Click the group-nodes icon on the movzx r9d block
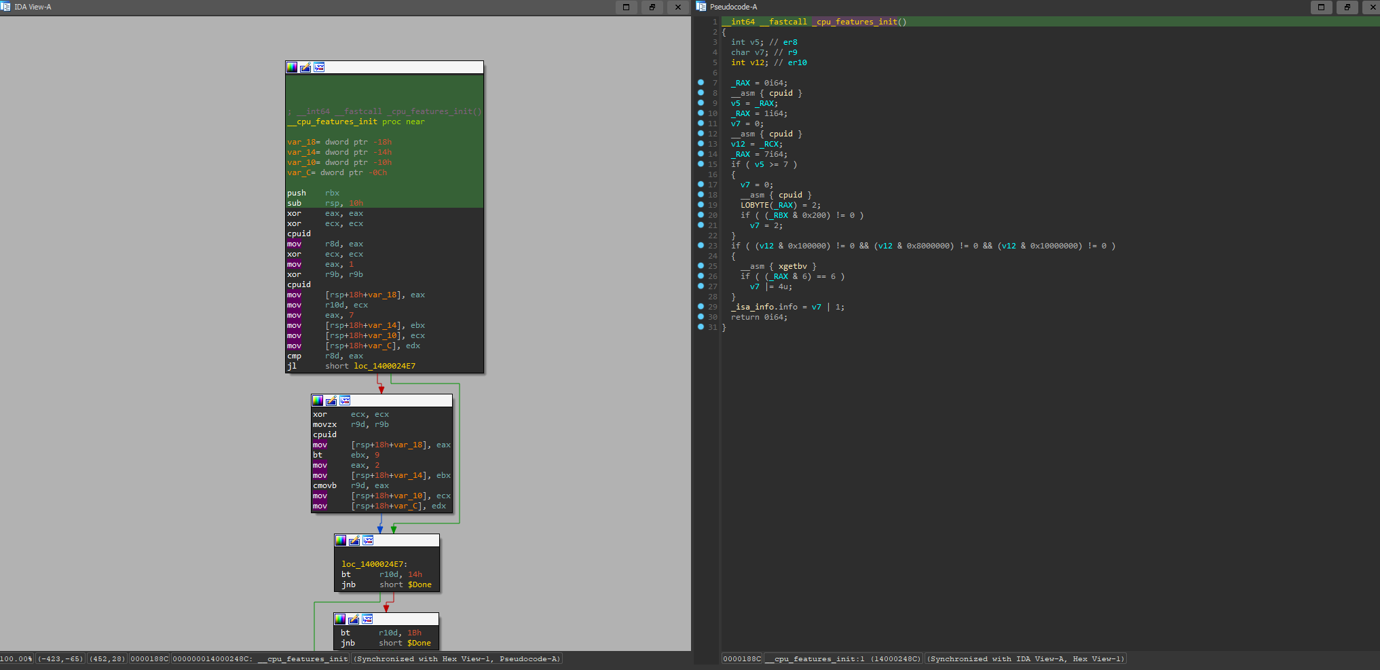 (x=345, y=401)
